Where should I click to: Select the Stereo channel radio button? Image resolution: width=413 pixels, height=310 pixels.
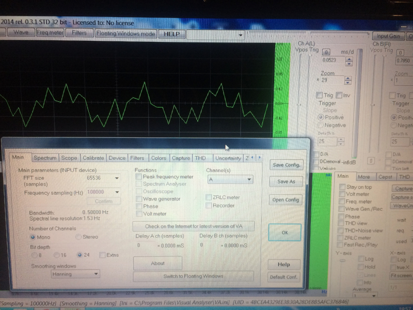[78, 237]
